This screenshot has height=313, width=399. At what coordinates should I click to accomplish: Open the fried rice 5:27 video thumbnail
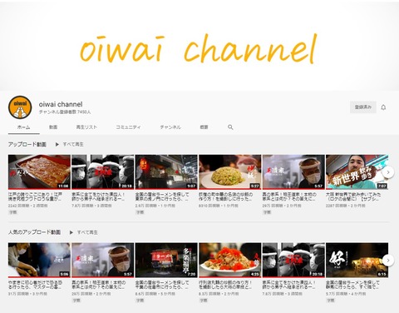pos(230,172)
